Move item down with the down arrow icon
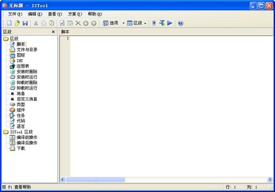This screenshot has height=192, width=275. [86, 23]
